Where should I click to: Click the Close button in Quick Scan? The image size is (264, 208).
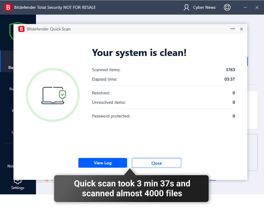[x=156, y=163]
